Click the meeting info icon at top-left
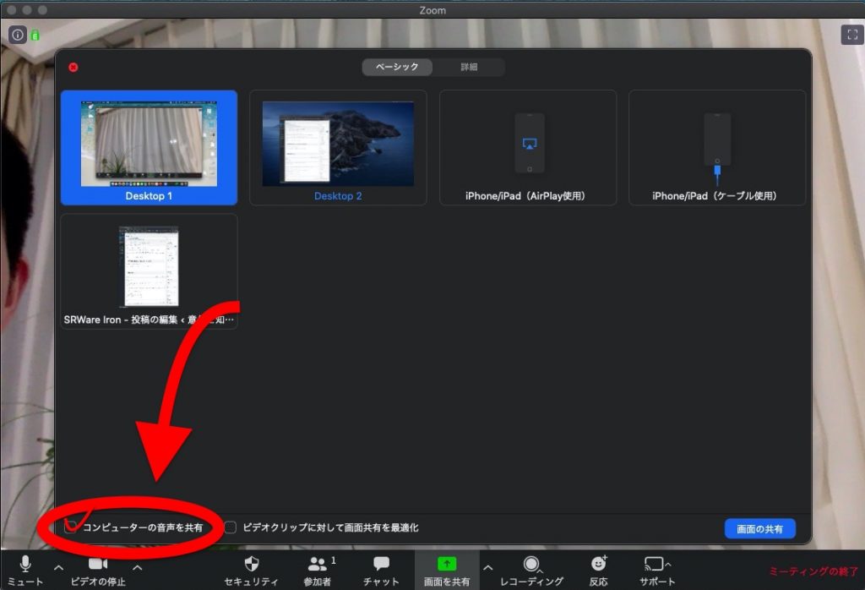The width and height of the screenshot is (865, 590). click(x=17, y=35)
